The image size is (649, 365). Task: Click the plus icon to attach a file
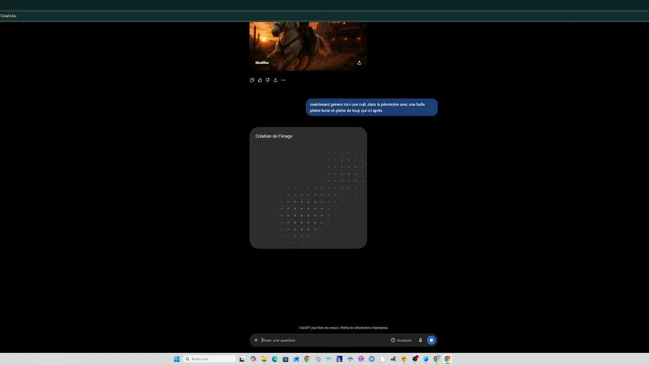point(256,340)
